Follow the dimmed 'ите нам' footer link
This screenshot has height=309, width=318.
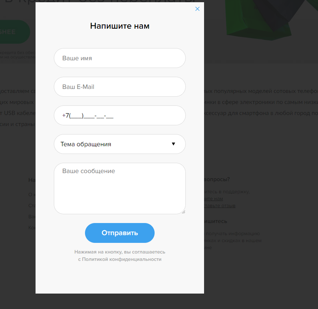[214, 198]
